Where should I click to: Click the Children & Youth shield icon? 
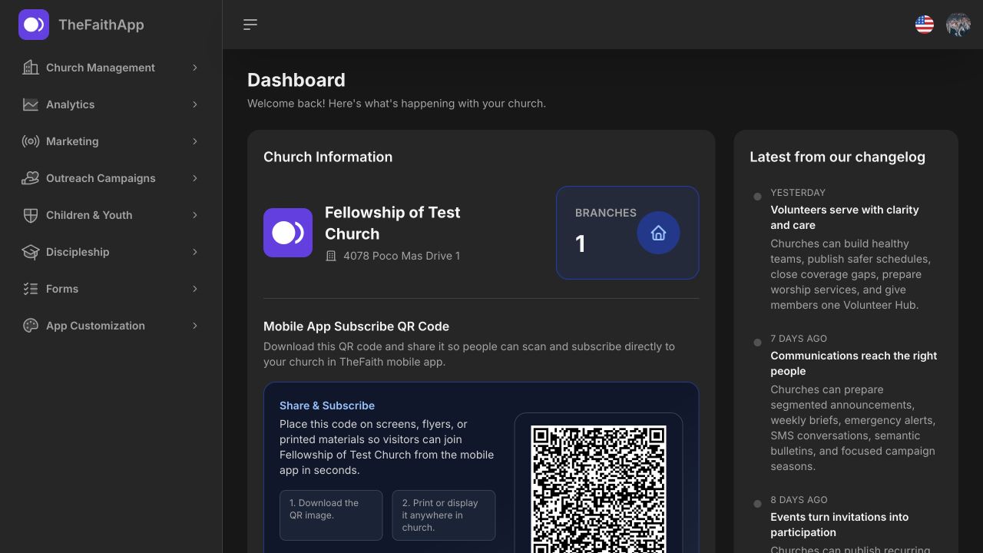tap(31, 215)
